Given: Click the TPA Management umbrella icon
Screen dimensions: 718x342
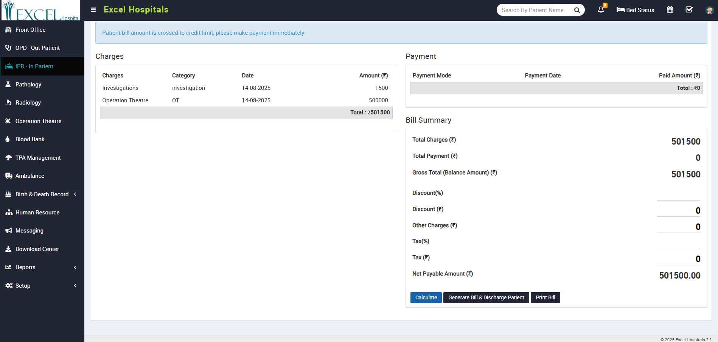Looking at the screenshot, I should click(9, 158).
